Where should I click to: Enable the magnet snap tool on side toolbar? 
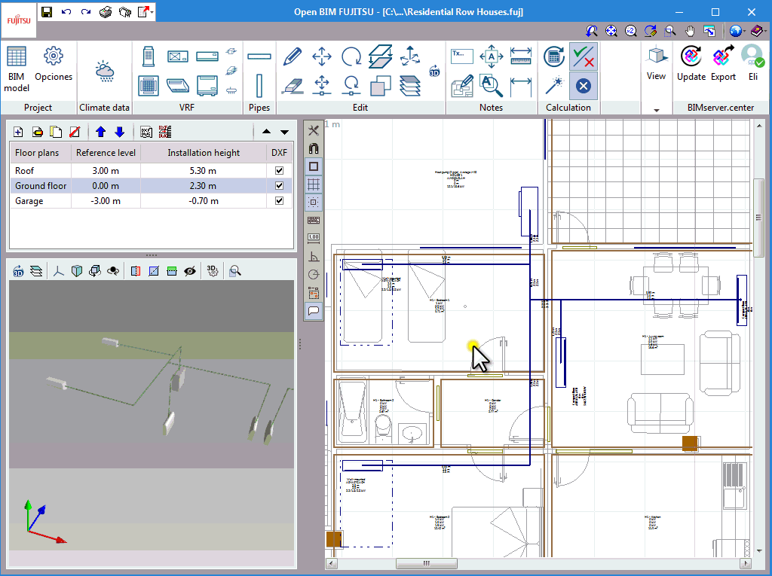click(313, 148)
